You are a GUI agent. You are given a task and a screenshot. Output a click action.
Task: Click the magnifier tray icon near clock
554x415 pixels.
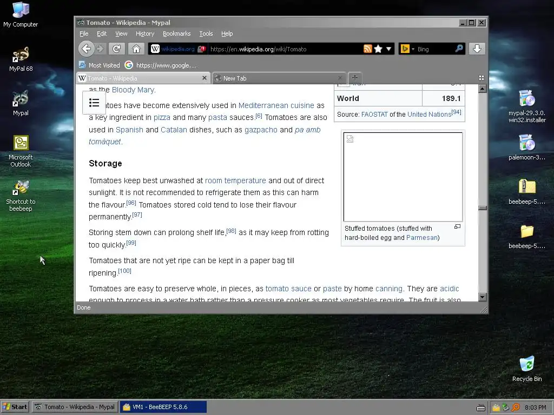(x=516, y=407)
